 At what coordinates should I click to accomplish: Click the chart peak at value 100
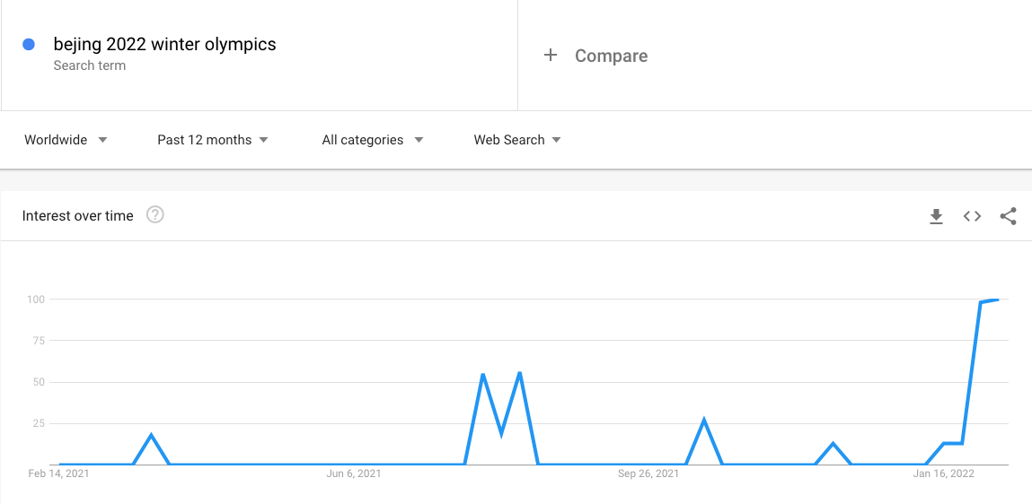pos(996,300)
